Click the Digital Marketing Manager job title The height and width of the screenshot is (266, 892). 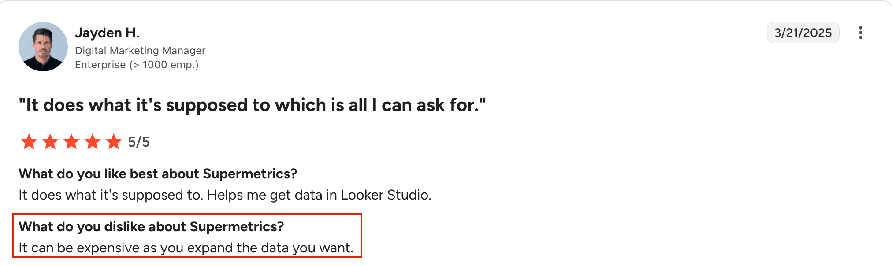[140, 51]
